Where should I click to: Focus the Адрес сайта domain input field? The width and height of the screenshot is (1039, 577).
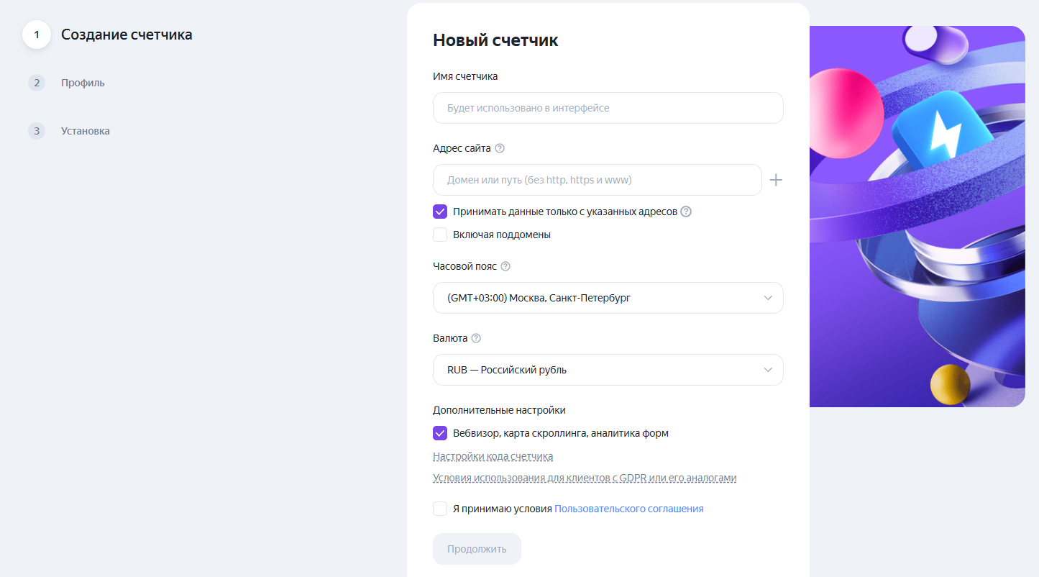pyautogui.click(x=598, y=180)
